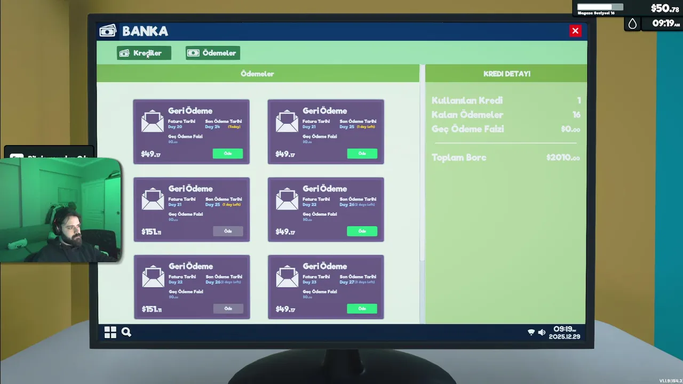Click the $151.11 amount on the Day 26 card

[x=152, y=309]
